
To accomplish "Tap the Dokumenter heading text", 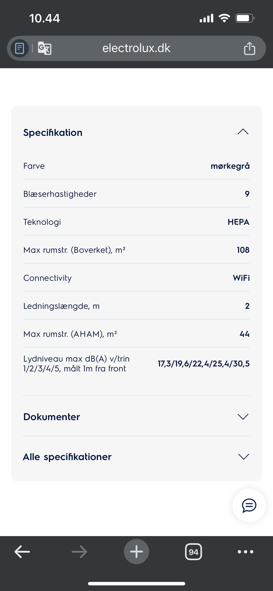I will tap(51, 417).
